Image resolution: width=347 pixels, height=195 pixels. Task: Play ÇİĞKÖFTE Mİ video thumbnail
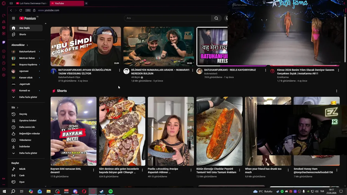[x=86, y=46]
